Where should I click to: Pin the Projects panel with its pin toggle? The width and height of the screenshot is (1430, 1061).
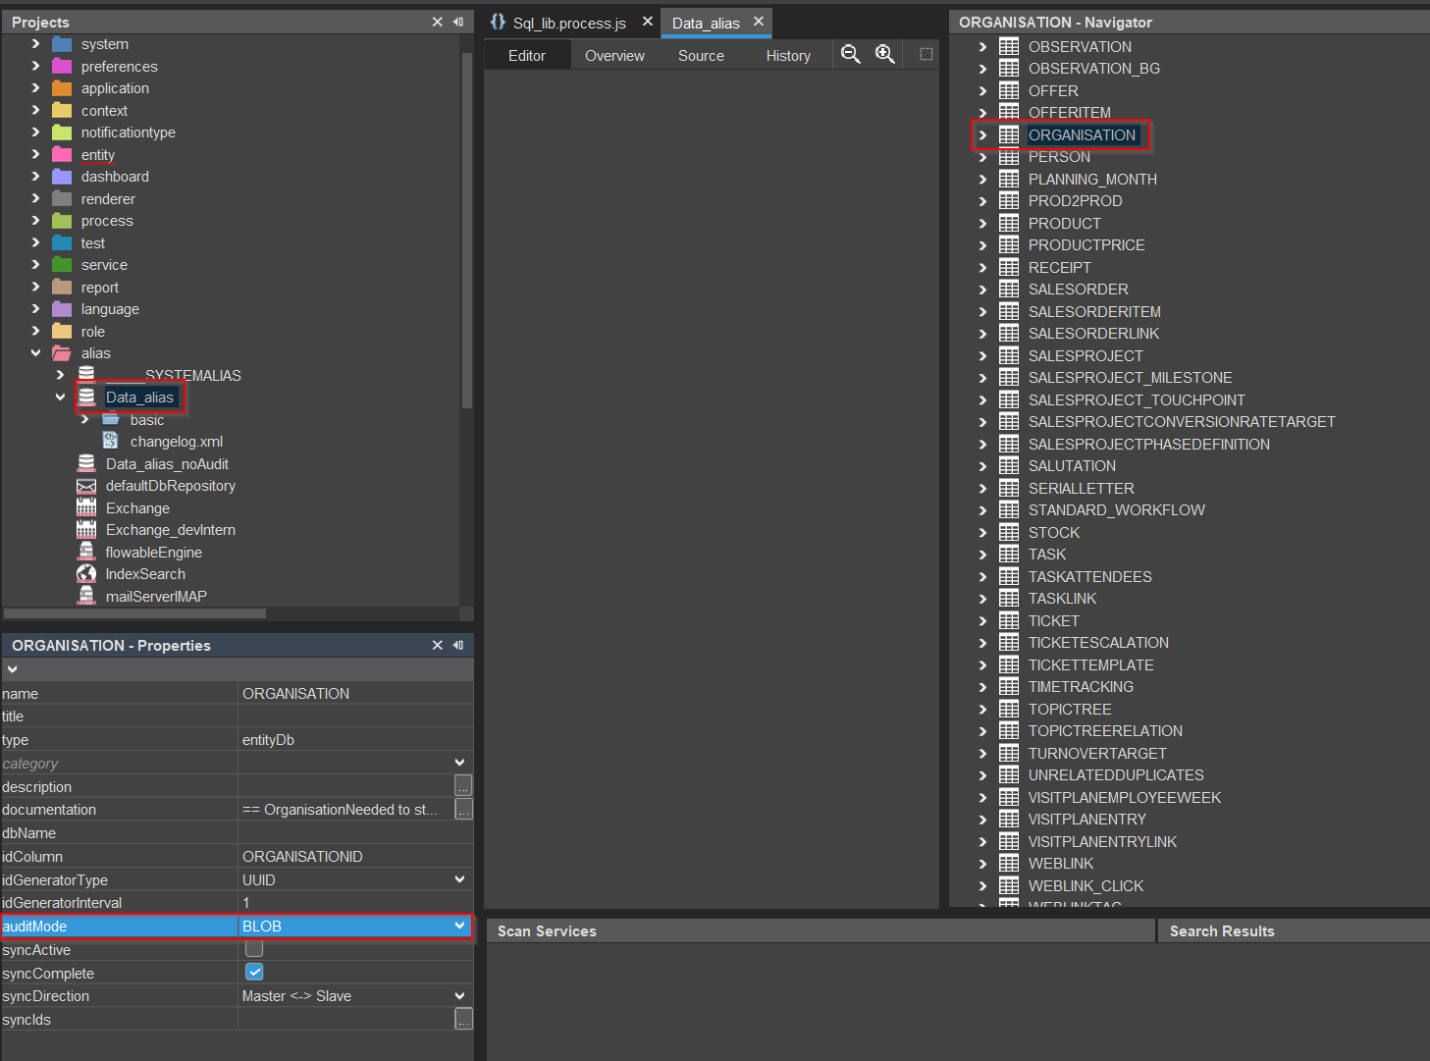click(457, 21)
